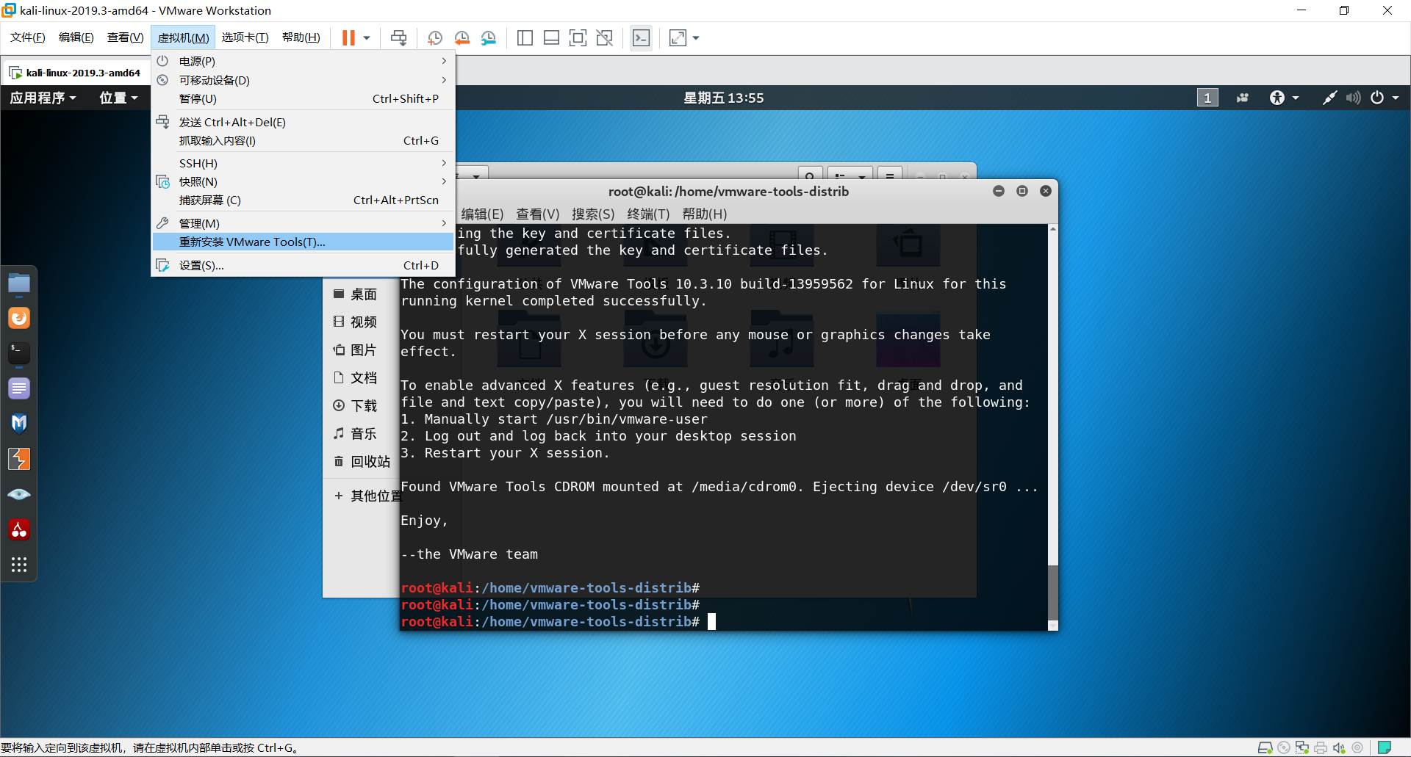The width and height of the screenshot is (1411, 757).
Task: Expand the 电源(P) submenu
Action: (303, 61)
